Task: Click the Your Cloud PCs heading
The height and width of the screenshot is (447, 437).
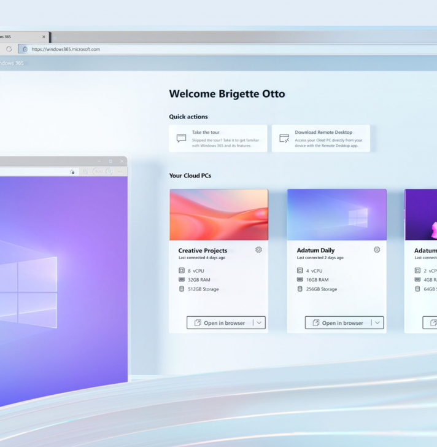Action: (190, 176)
